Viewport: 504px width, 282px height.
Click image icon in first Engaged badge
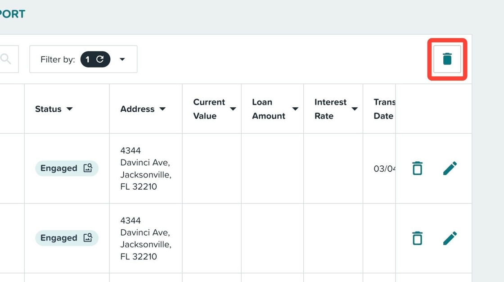click(x=88, y=168)
